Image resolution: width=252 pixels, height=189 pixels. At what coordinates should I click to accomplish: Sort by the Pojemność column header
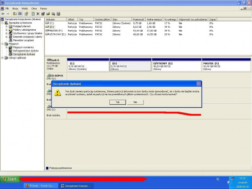click(139, 20)
